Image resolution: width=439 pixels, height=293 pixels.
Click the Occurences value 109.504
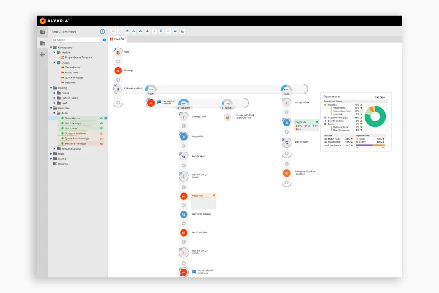tap(380, 97)
